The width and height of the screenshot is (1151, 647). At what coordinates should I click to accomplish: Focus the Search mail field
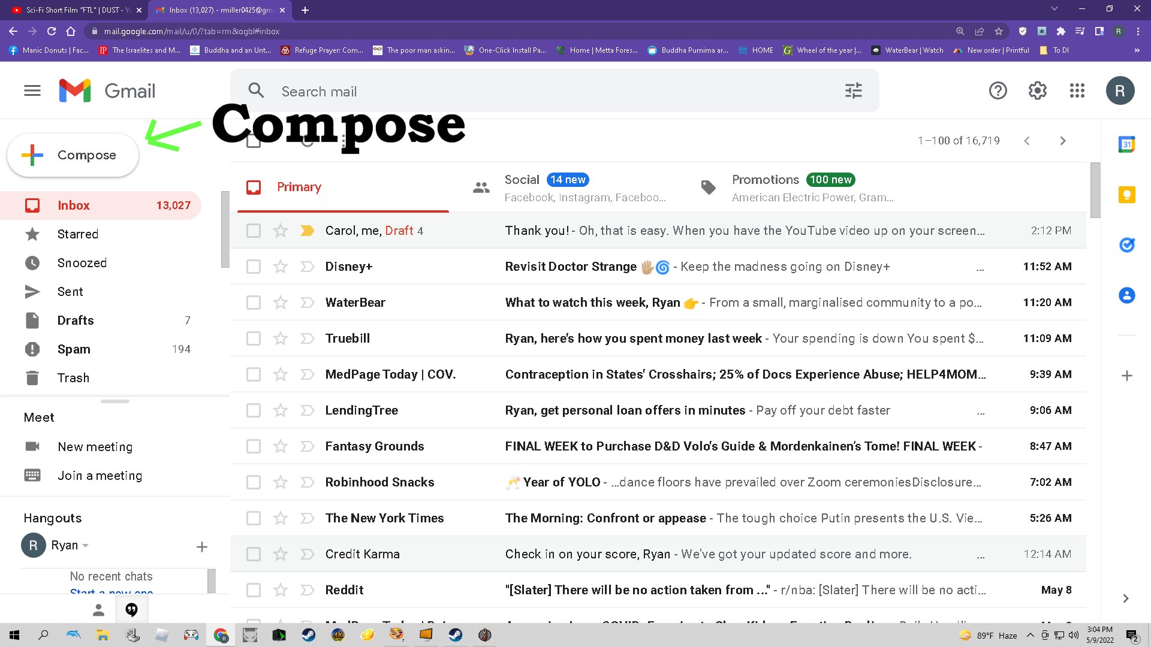click(555, 91)
